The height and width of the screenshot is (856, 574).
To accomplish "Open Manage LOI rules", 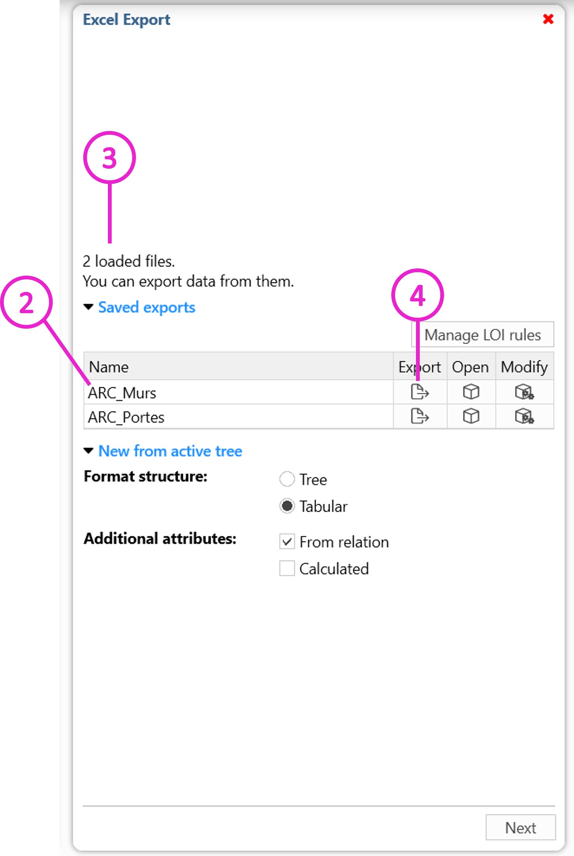I will pyautogui.click(x=482, y=335).
